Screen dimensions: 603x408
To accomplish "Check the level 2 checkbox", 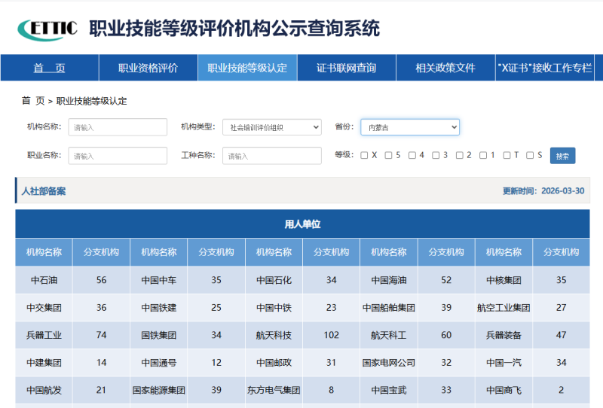I will click(x=460, y=155).
